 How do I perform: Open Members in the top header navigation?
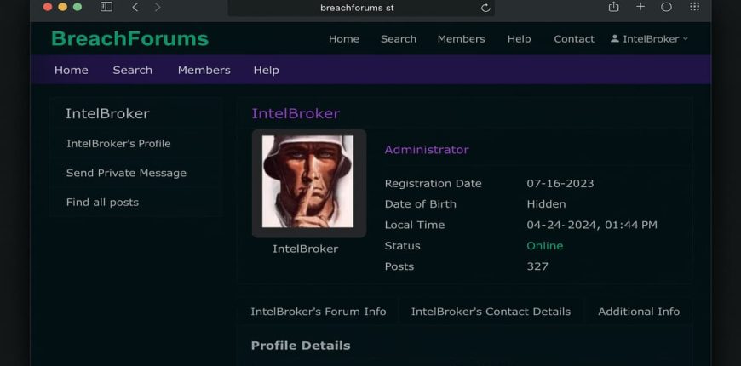462,39
